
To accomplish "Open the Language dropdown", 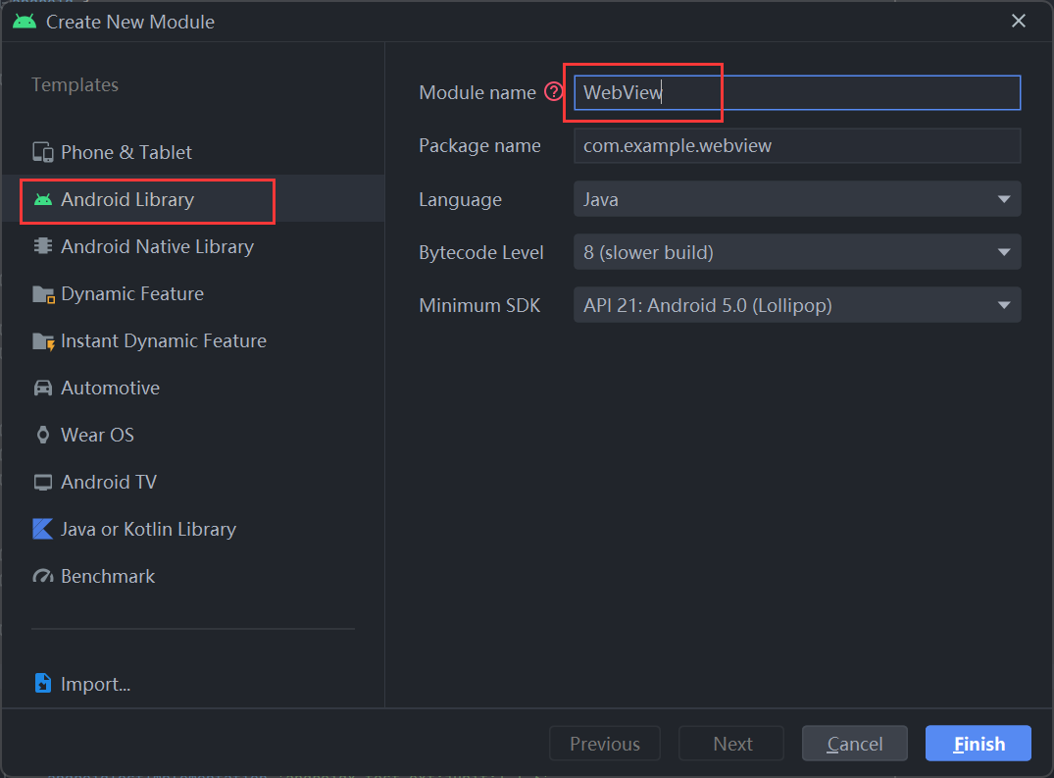I will coord(1003,199).
